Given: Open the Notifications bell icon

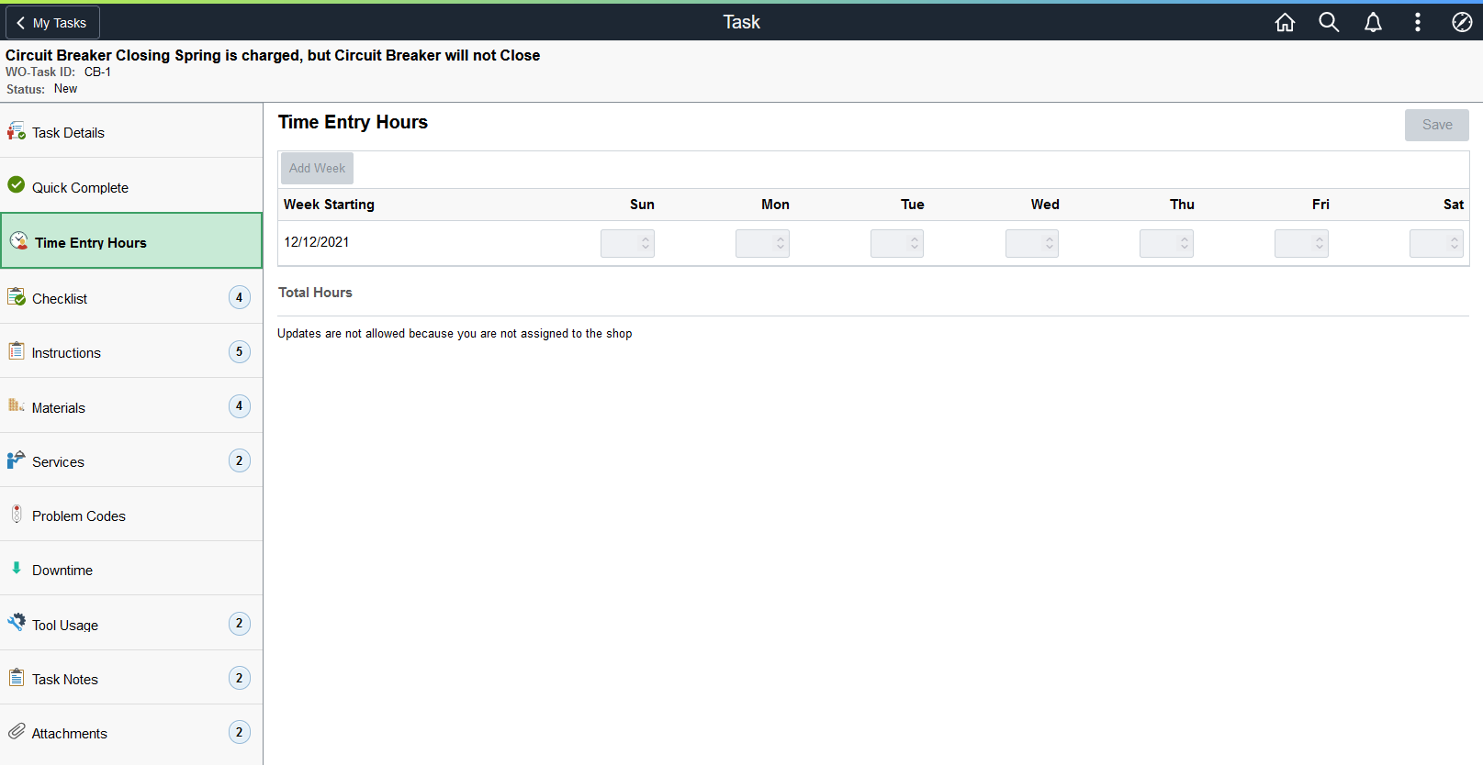Looking at the screenshot, I should click(1373, 22).
